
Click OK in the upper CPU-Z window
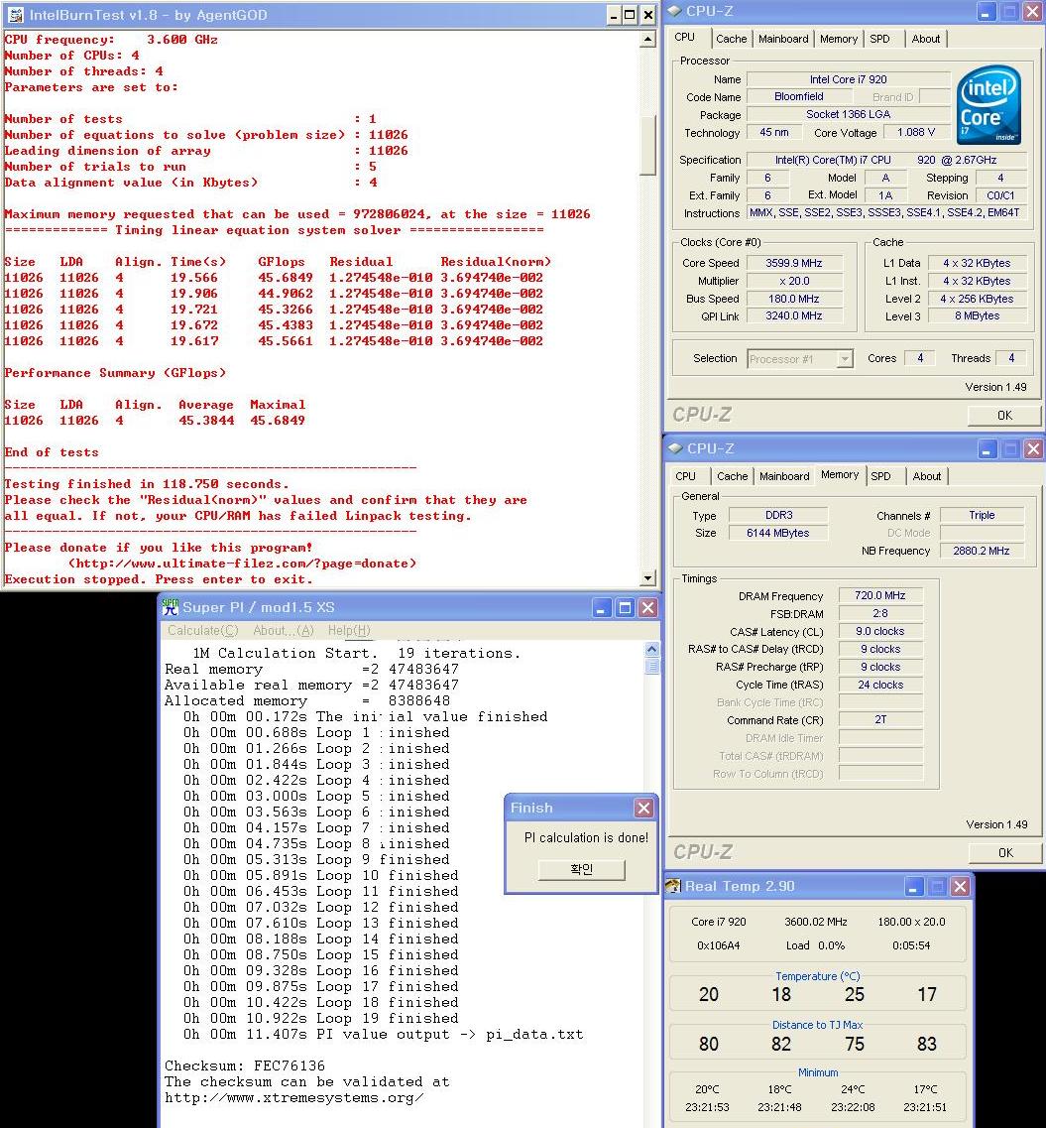click(x=1004, y=415)
